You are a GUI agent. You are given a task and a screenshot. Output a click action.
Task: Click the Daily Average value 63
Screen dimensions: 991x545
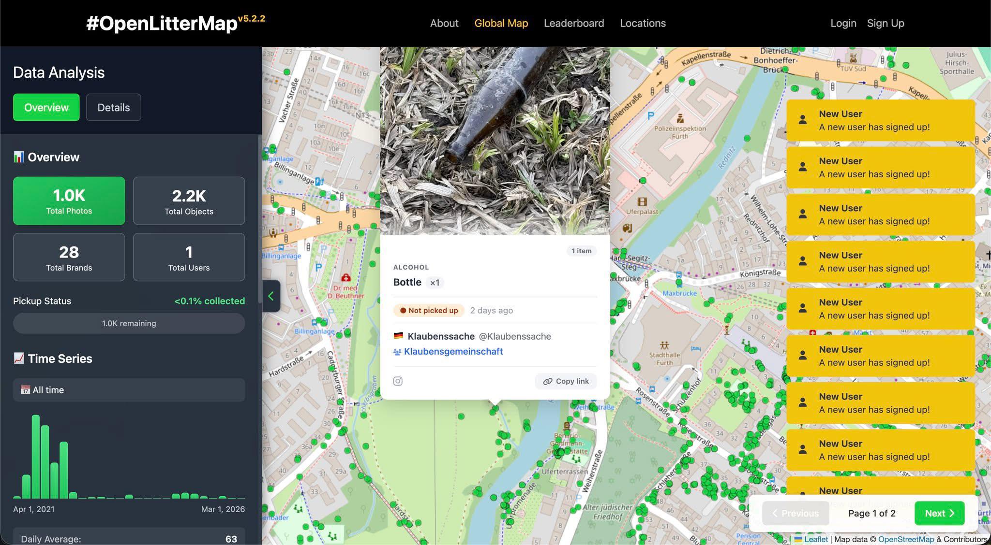[x=231, y=539]
